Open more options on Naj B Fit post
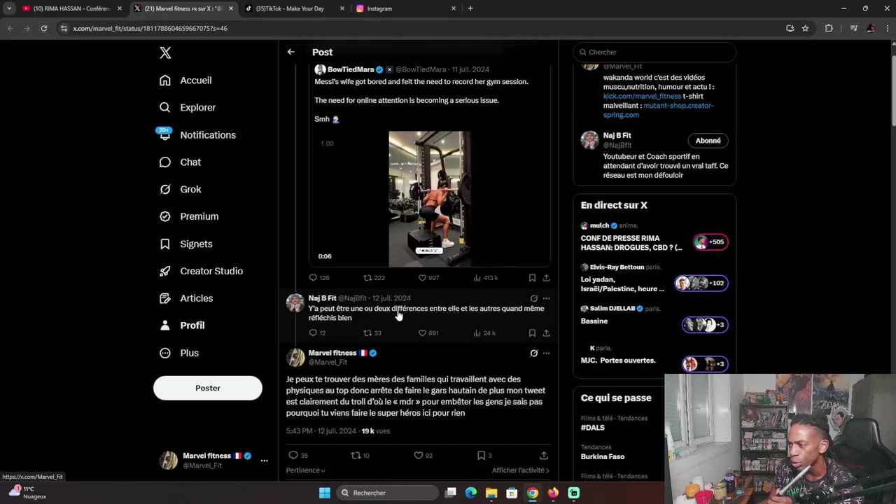This screenshot has height=504, width=896. click(x=546, y=298)
